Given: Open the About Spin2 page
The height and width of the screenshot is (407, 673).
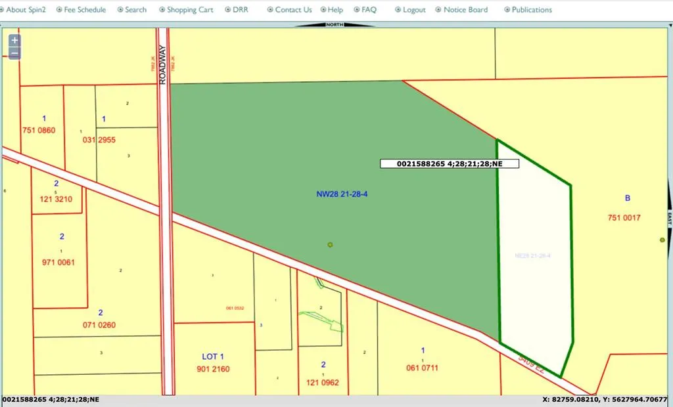Looking at the screenshot, I should 26,9.
